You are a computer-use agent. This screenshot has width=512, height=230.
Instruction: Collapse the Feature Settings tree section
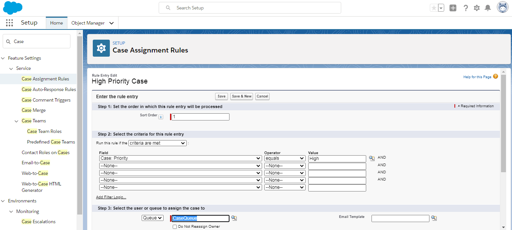tap(3, 58)
